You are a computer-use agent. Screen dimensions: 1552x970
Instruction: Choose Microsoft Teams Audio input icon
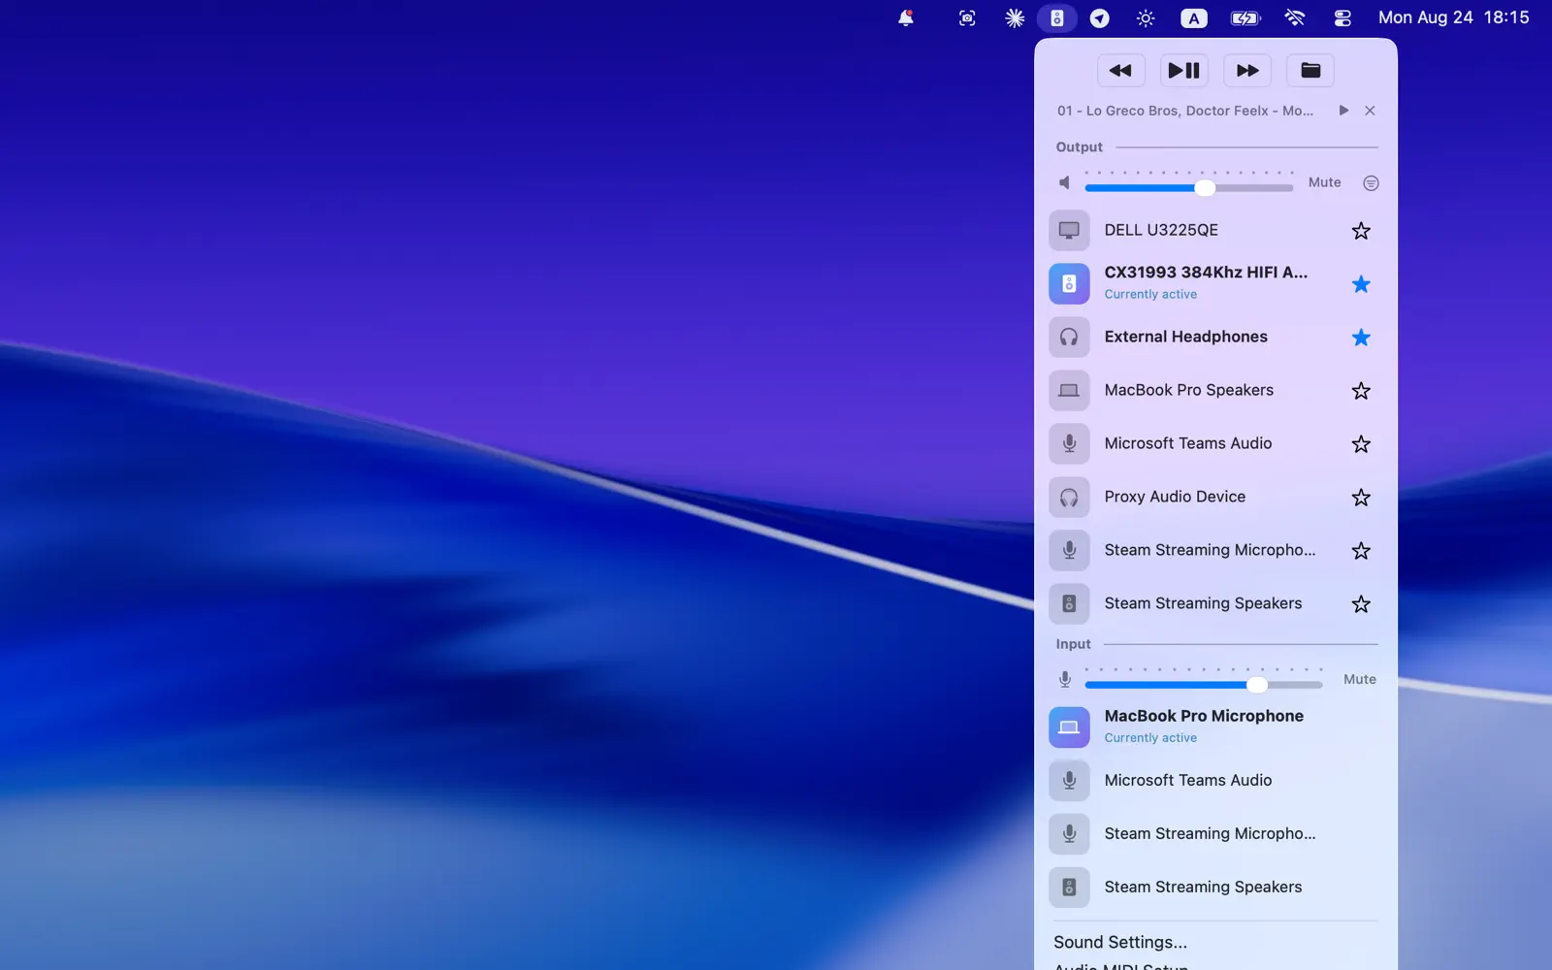click(1069, 780)
